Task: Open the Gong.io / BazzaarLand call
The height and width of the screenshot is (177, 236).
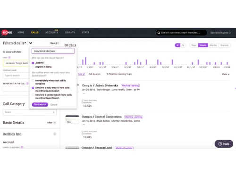Action: [97, 147]
